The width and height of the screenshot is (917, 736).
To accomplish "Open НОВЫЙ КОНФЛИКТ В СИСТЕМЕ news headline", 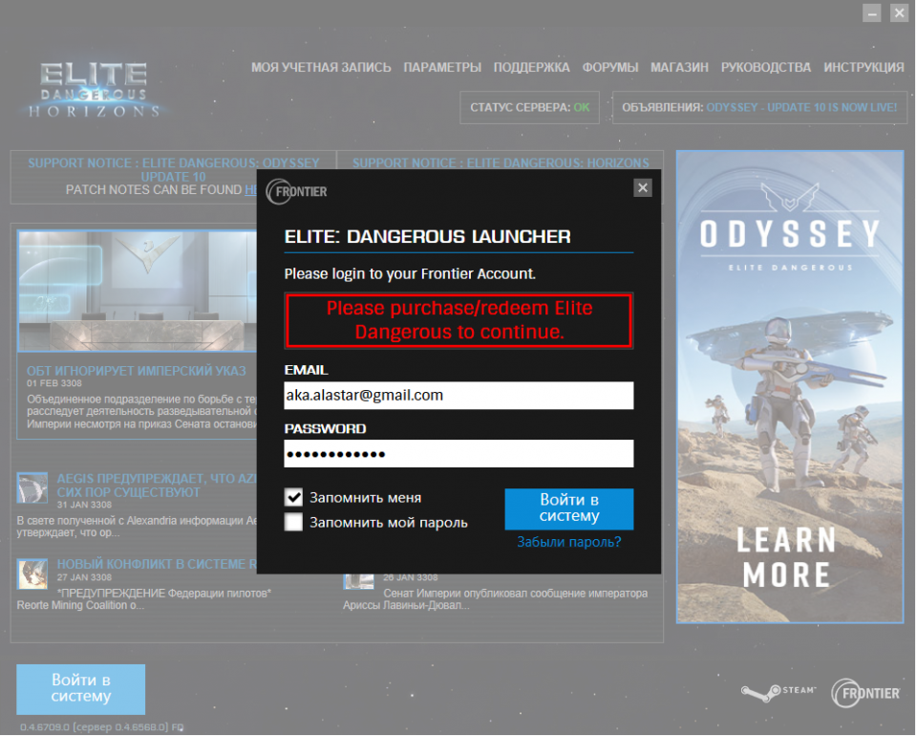I will pyautogui.click(x=157, y=564).
